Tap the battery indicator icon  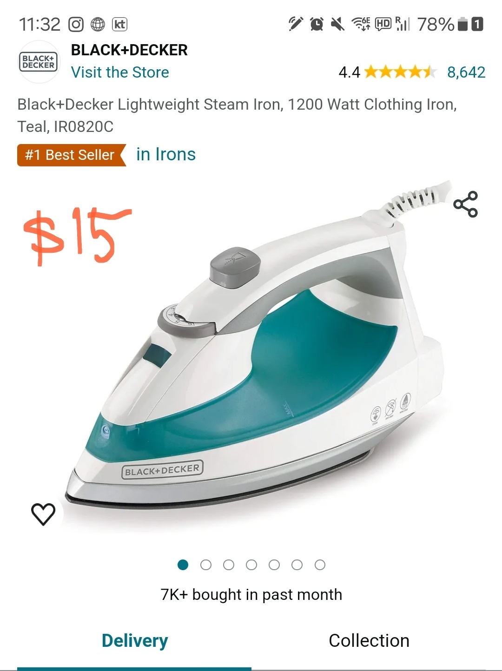[462, 24]
